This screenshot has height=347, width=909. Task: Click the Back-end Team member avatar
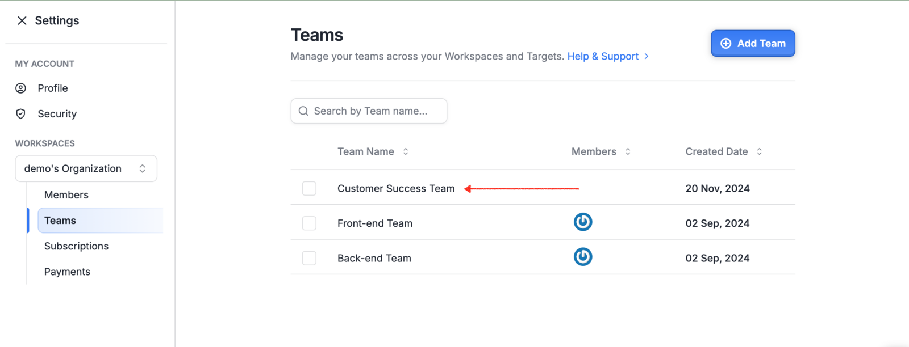click(583, 257)
